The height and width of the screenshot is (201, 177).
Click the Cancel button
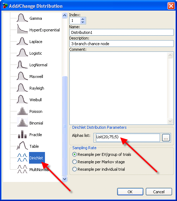(x=159, y=191)
